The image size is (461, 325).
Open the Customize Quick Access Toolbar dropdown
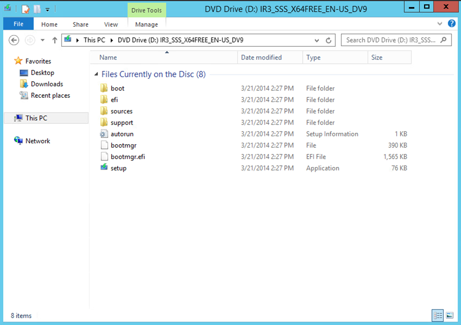click(47, 10)
